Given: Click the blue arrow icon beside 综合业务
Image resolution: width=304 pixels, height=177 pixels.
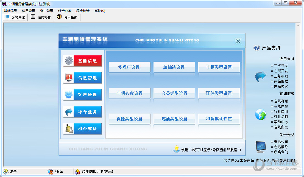Looking at the screenshot, I should tap(69, 112).
